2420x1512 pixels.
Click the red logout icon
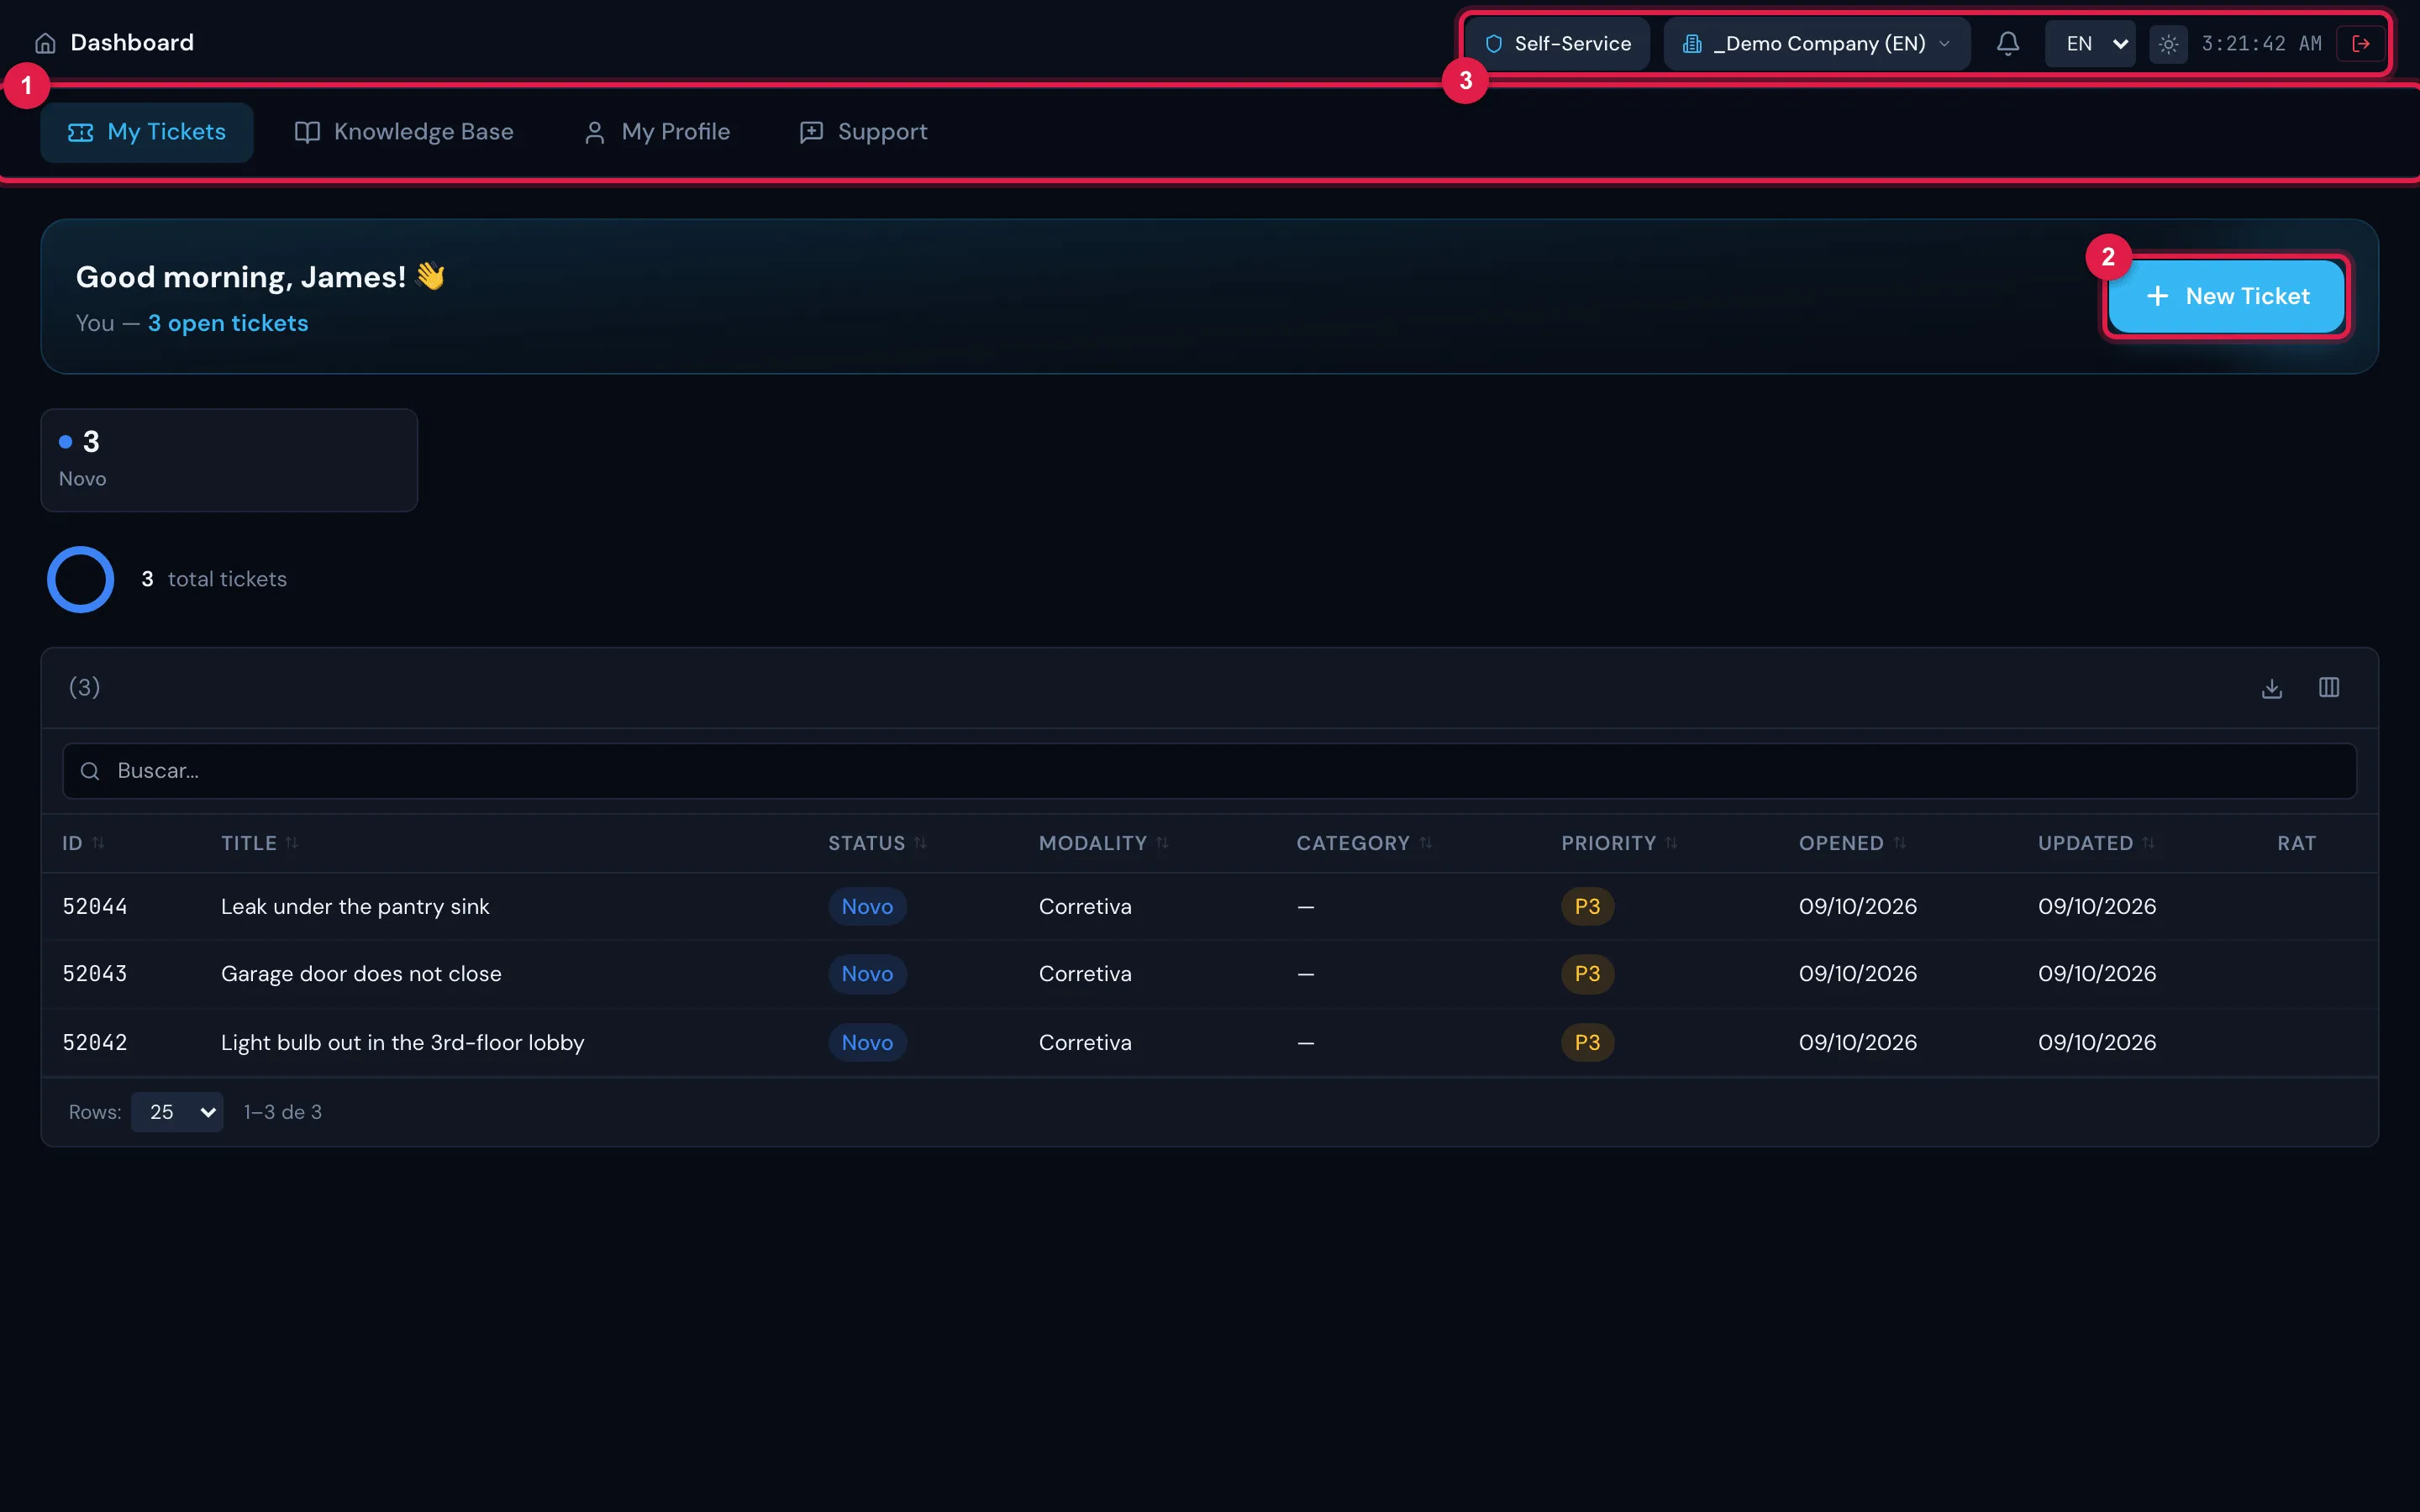coord(2361,44)
